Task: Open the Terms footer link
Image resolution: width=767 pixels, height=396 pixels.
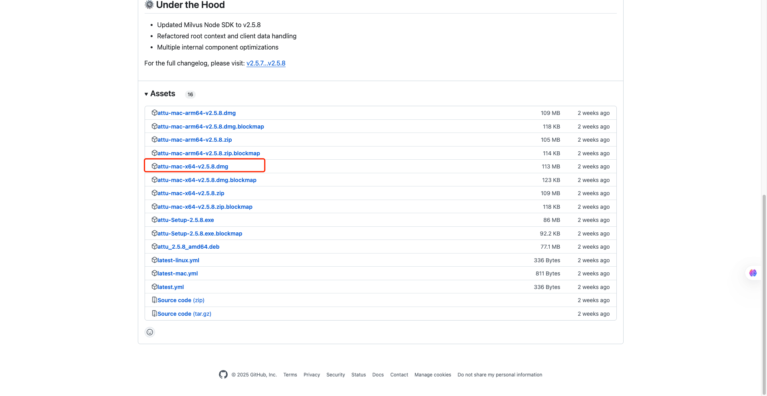Action: (290, 375)
